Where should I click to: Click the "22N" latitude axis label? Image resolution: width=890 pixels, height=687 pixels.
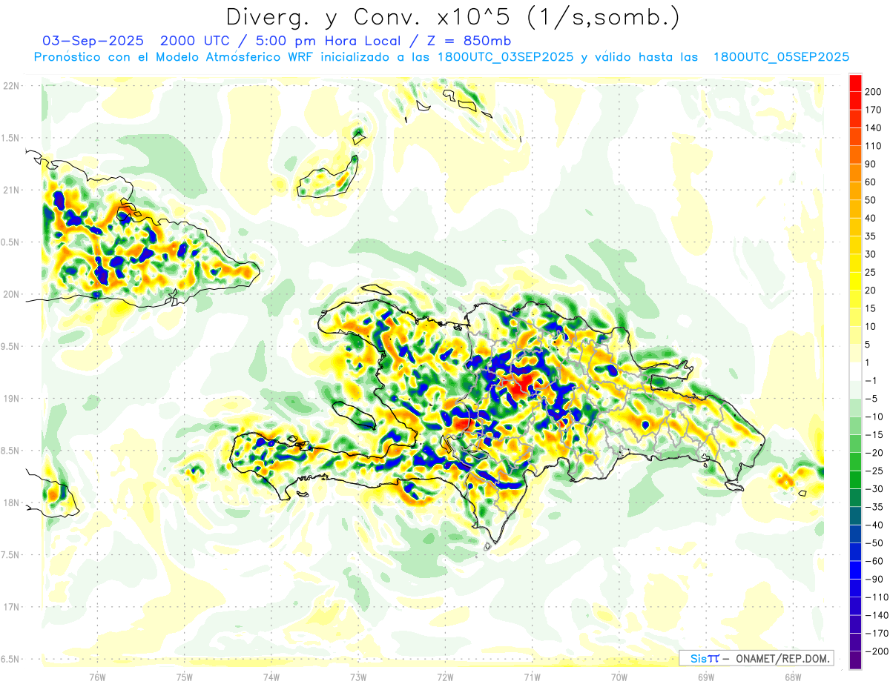point(13,85)
